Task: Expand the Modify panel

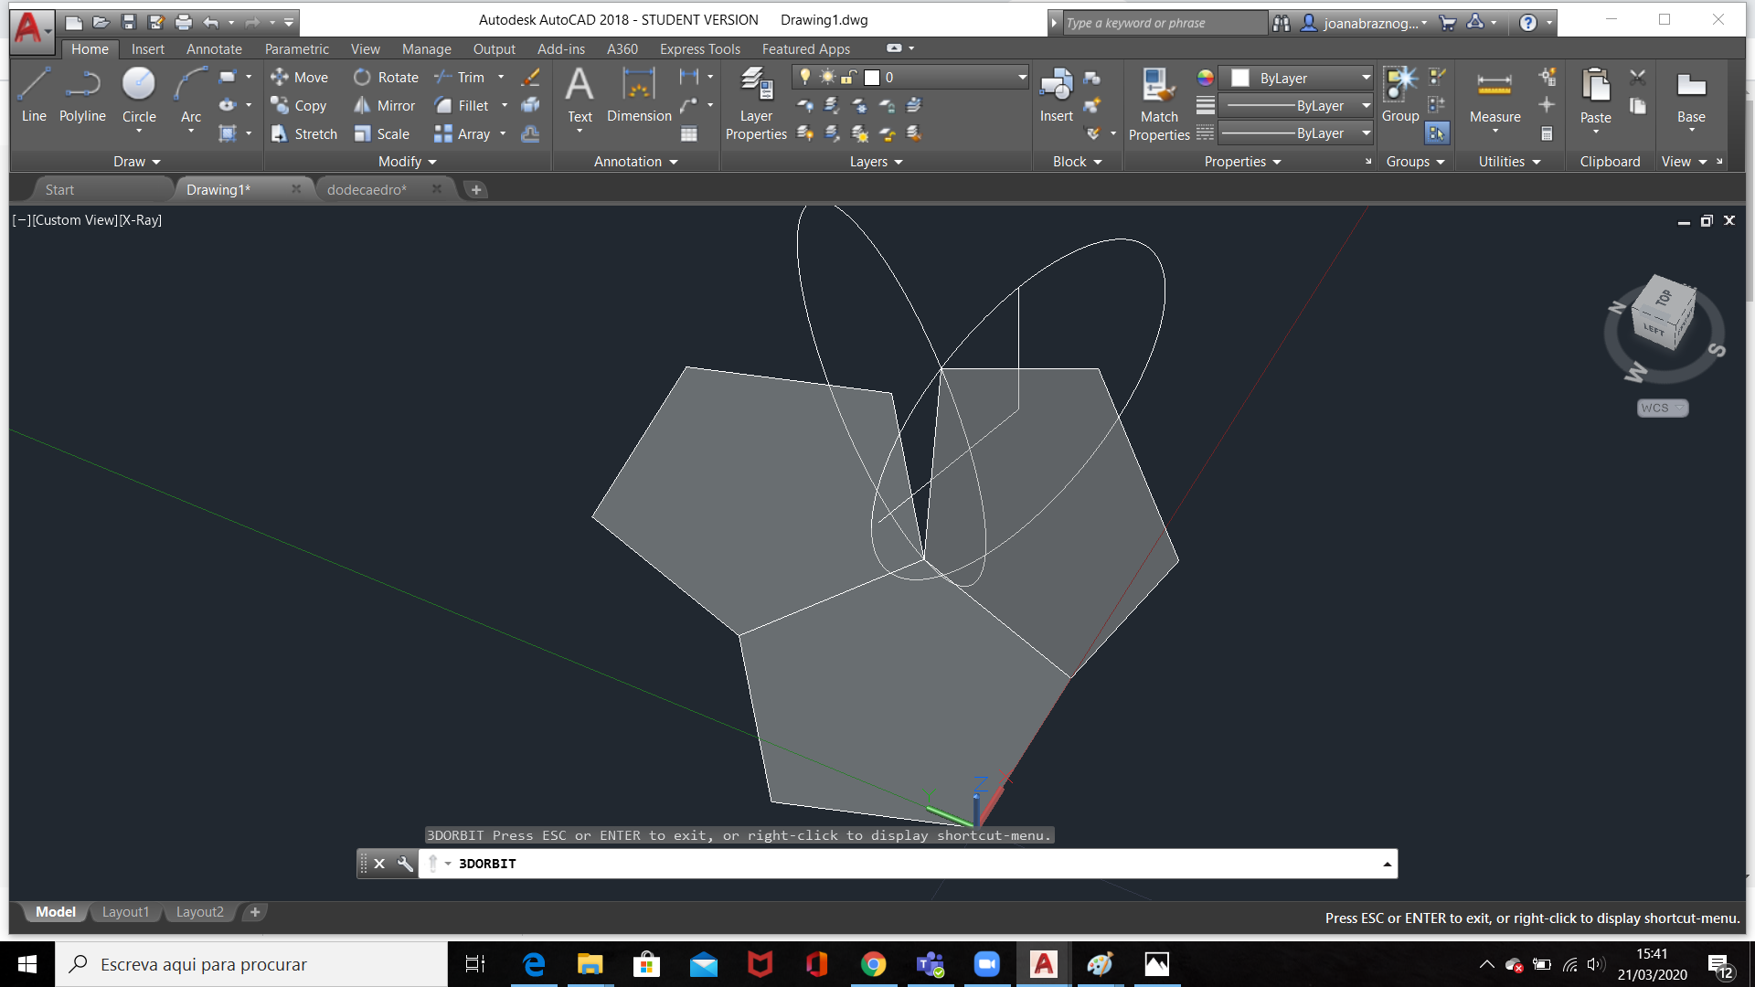Action: pyautogui.click(x=408, y=162)
